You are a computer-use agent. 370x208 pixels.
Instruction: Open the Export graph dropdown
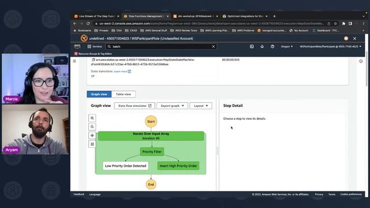[x=172, y=106]
